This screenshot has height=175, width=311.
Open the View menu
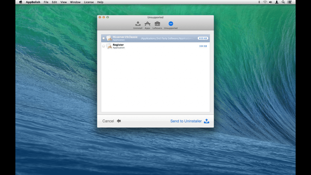pos(64,2)
